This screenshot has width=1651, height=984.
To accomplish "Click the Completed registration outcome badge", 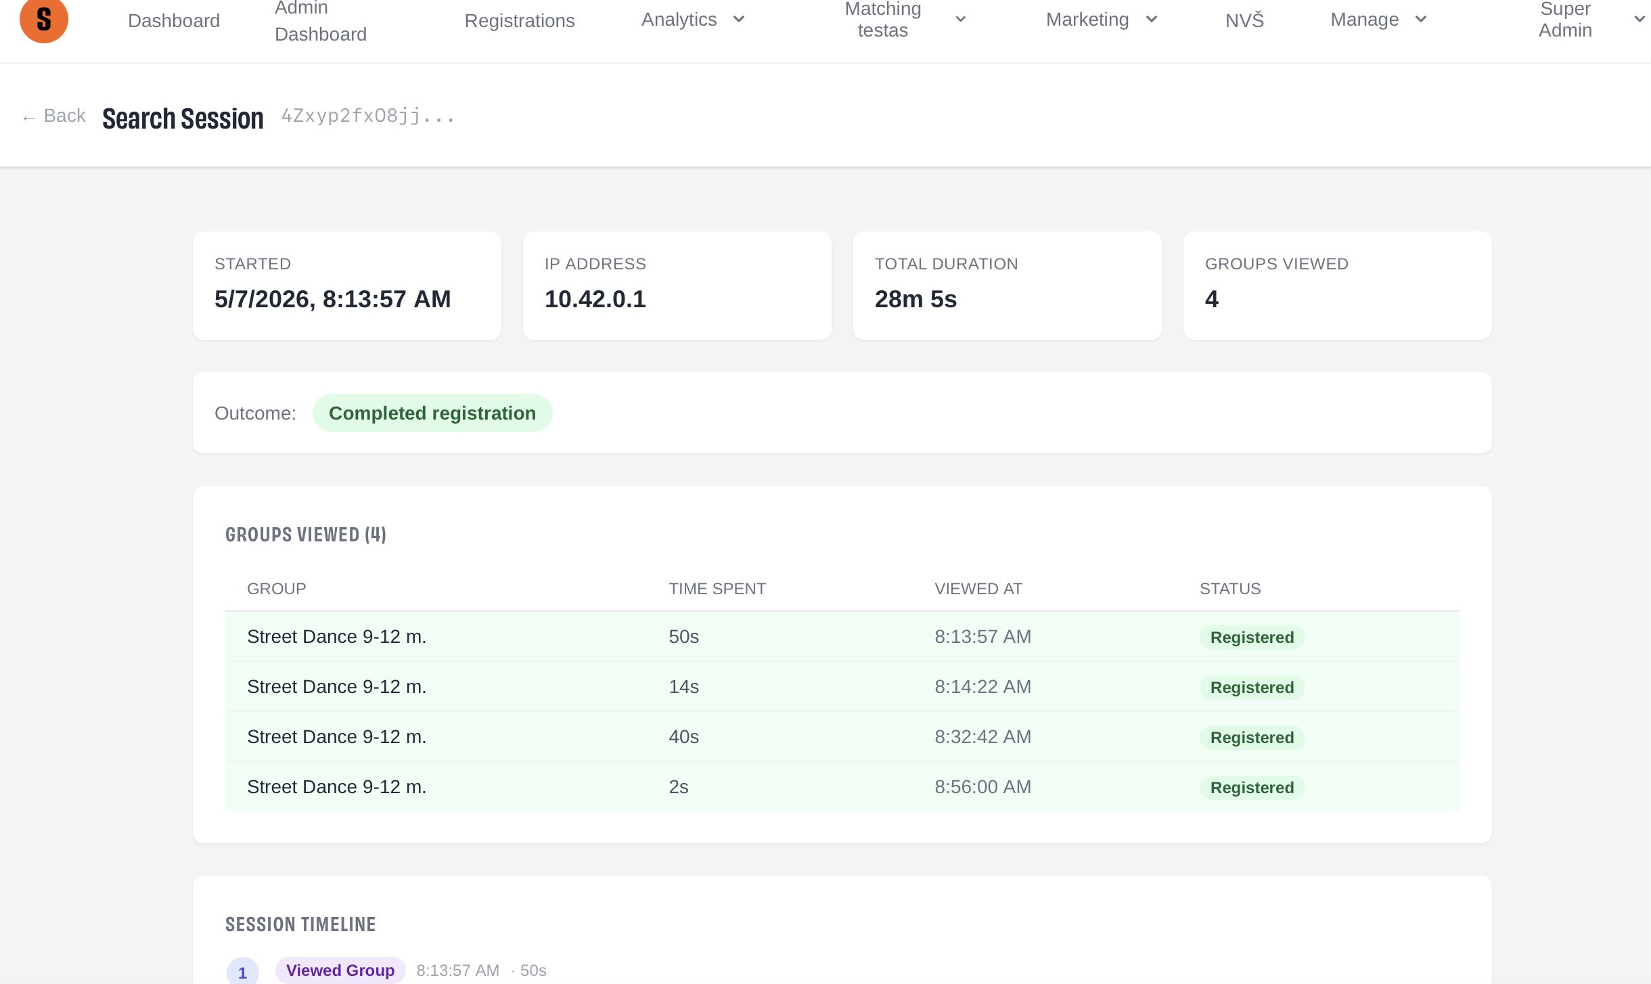I will click(x=432, y=413).
